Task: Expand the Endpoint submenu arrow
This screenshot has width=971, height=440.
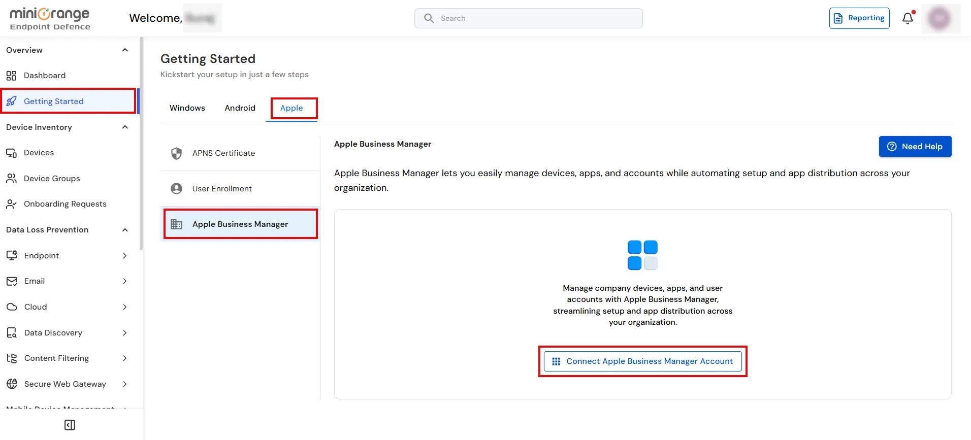Action: pyautogui.click(x=124, y=256)
